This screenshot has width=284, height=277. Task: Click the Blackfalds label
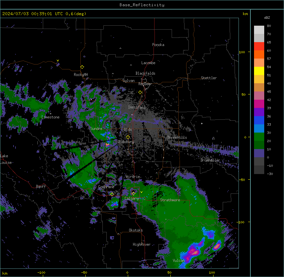click(x=145, y=73)
